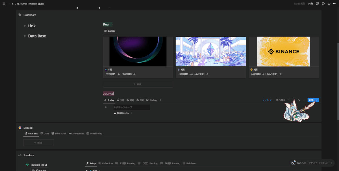This screenshot has height=171, width=339.
Task: Switch to the Shoeboxes tab
Action: pos(76,133)
